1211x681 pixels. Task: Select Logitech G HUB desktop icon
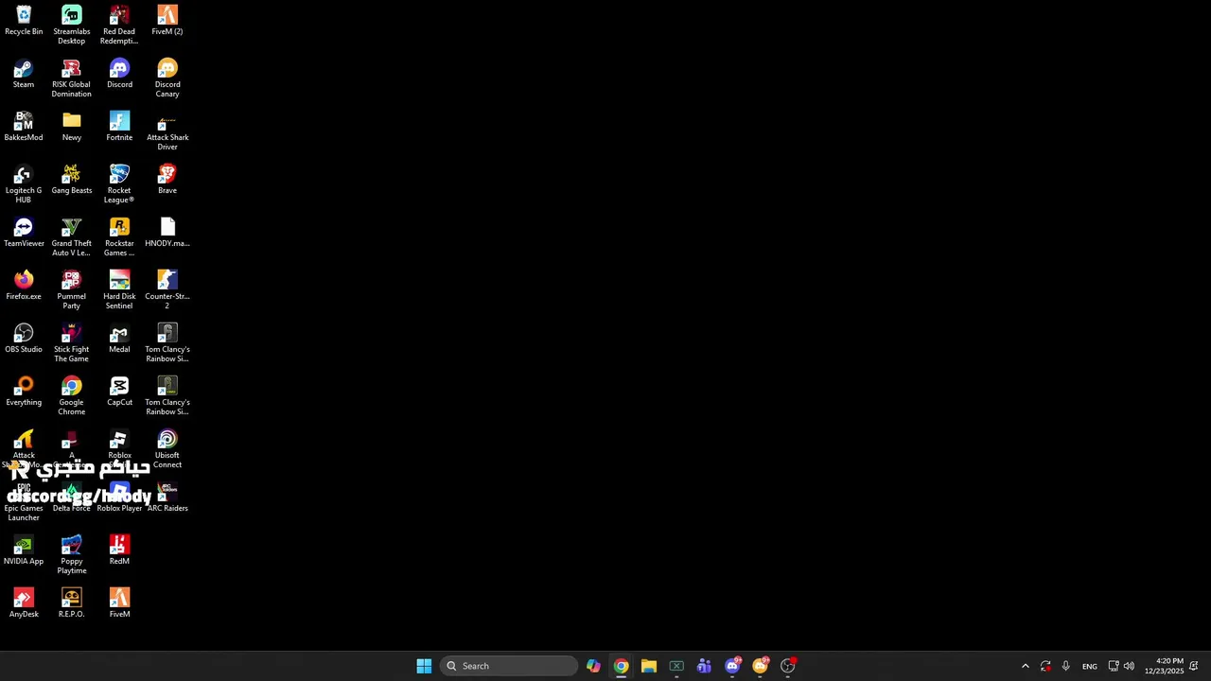pos(24,184)
